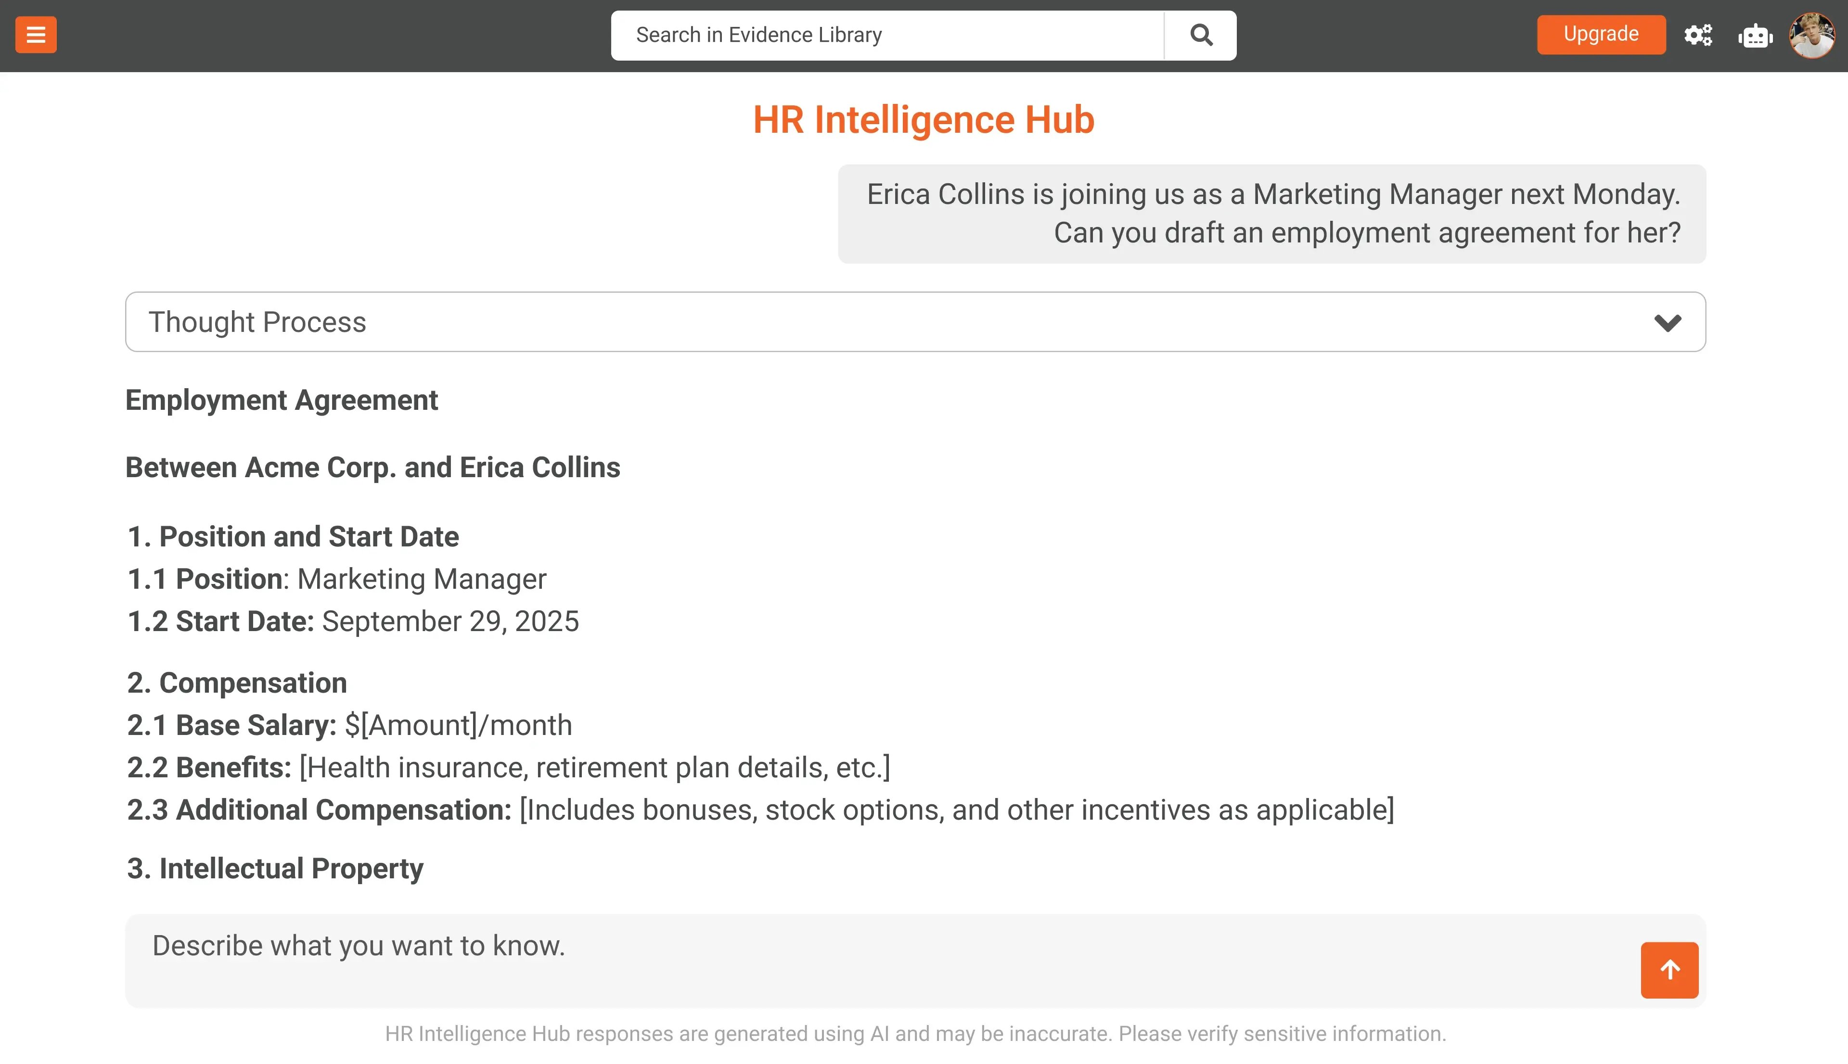This screenshot has height=1064, width=1848.
Task: Click the magnifier search icon
Action: [x=1200, y=35]
